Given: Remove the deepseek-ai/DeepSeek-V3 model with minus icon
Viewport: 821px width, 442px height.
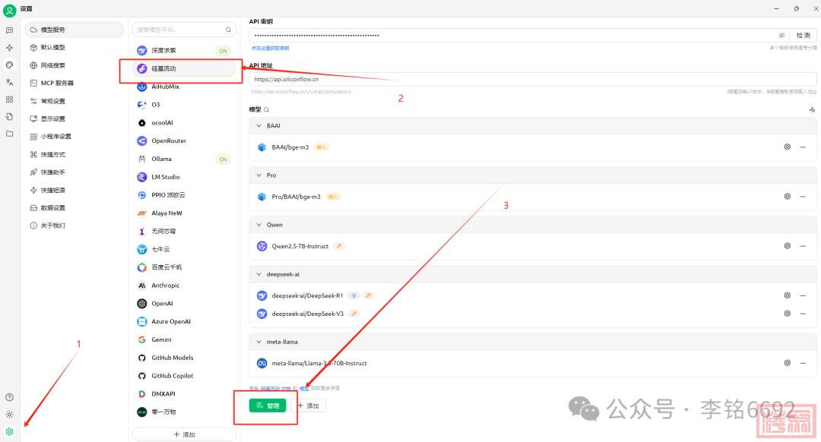Looking at the screenshot, I should tap(803, 313).
